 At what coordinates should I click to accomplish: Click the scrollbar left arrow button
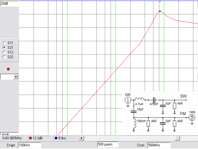[82, 138]
